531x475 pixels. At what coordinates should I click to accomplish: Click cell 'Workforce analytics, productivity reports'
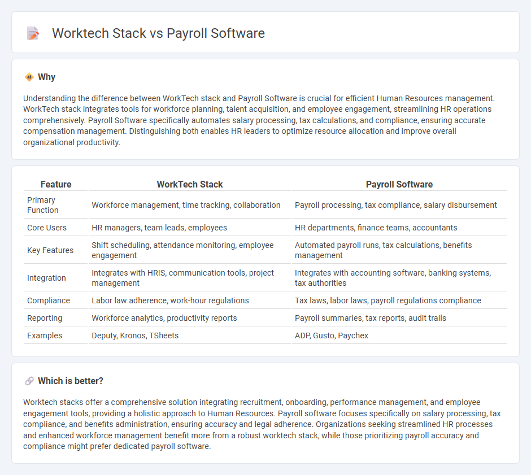(190, 318)
